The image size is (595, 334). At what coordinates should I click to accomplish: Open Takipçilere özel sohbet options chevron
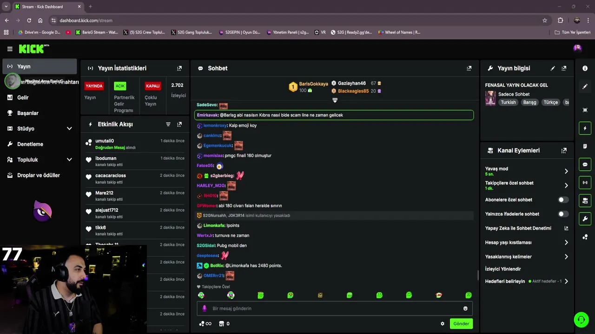point(566,186)
